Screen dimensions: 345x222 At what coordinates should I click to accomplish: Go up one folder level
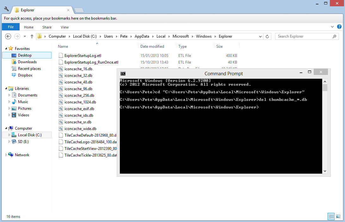(x=32, y=36)
